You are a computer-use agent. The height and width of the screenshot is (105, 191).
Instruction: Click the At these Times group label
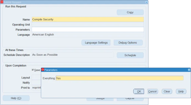point(14,50)
